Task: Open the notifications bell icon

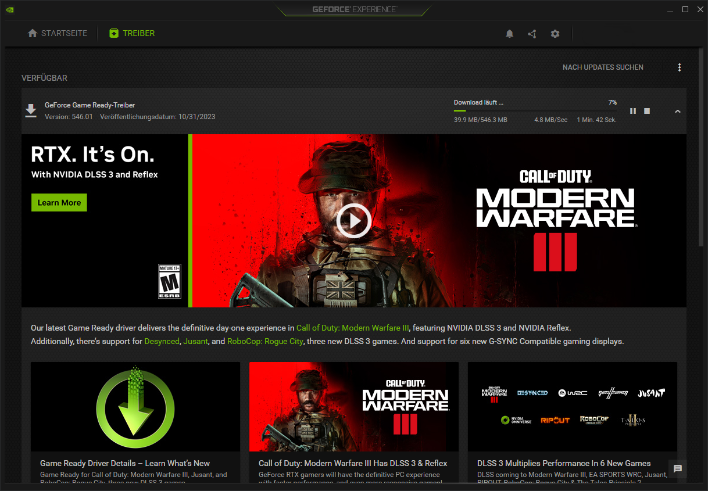Action: pyautogui.click(x=509, y=34)
